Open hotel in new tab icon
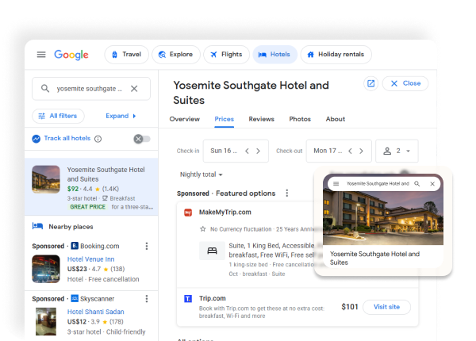The image size is (476, 341). click(371, 83)
